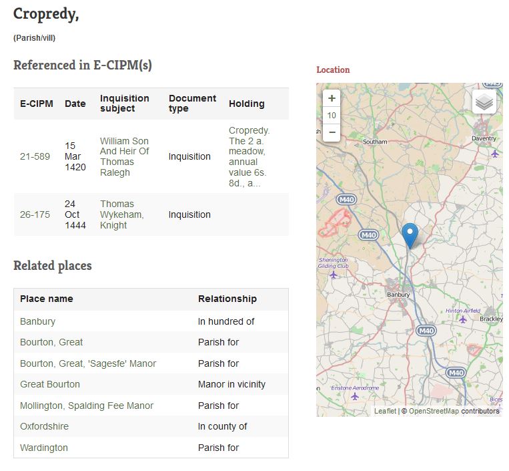Image resolution: width=509 pixels, height=471 pixels.
Task: Click the Date column header
Action: [75, 104]
